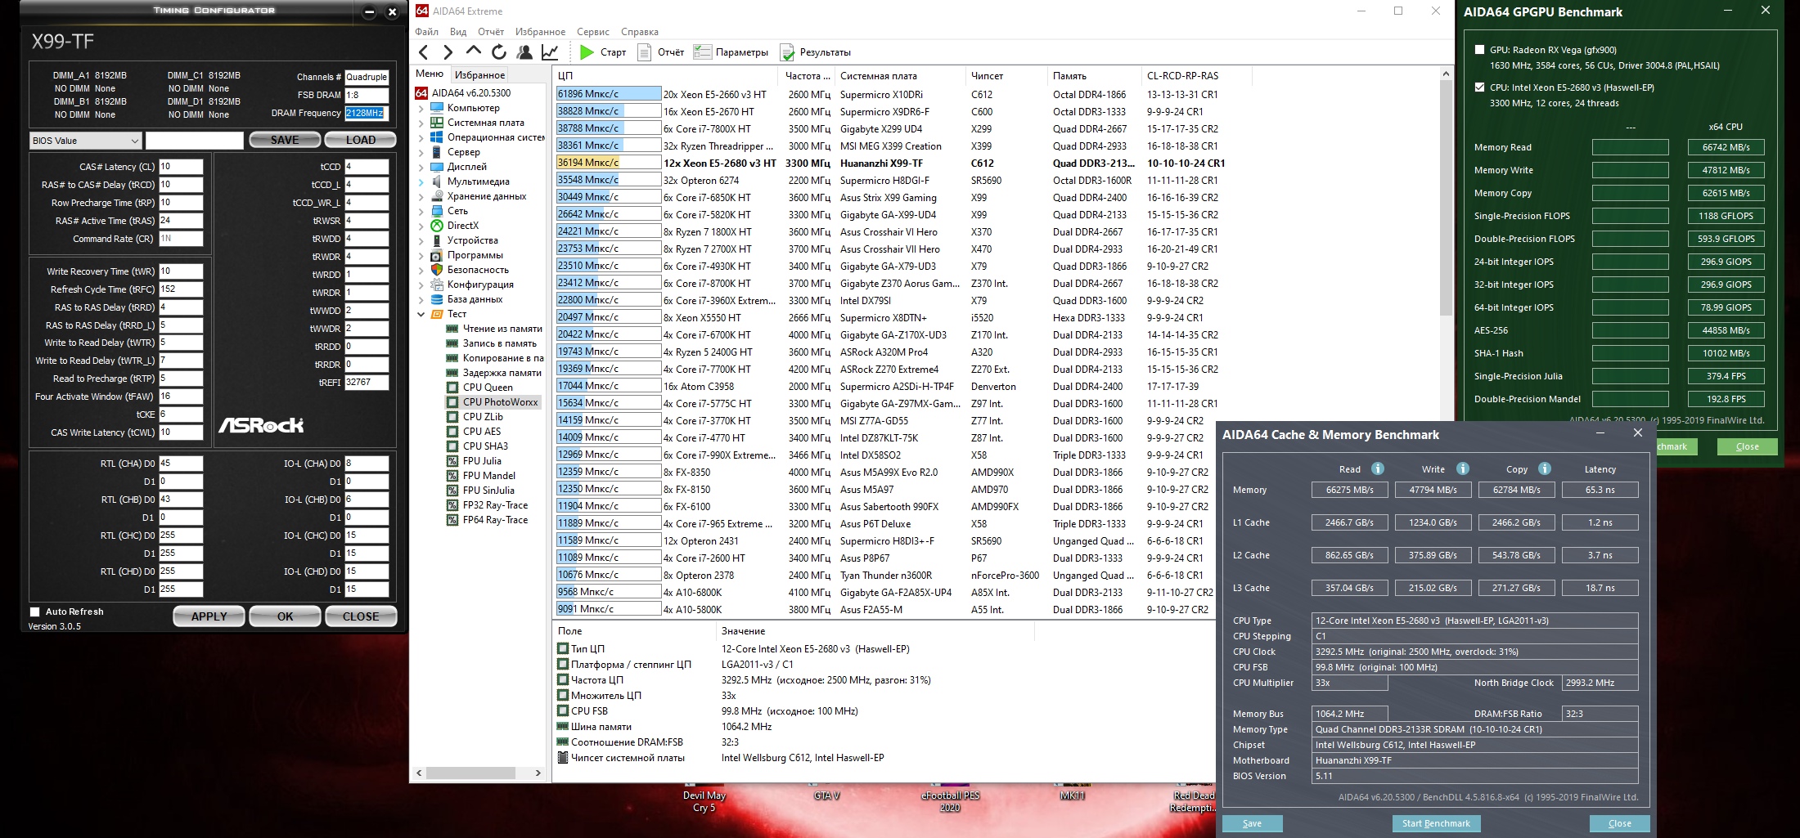
Task: Click the refresh icon in AIDA64 toolbar
Action: tap(498, 52)
